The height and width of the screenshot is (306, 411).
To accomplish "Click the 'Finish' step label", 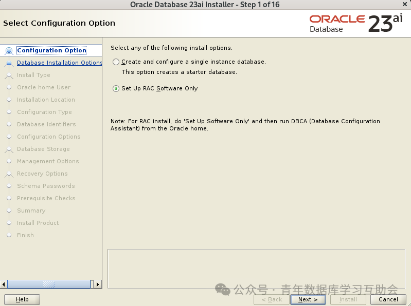I will (25, 235).
